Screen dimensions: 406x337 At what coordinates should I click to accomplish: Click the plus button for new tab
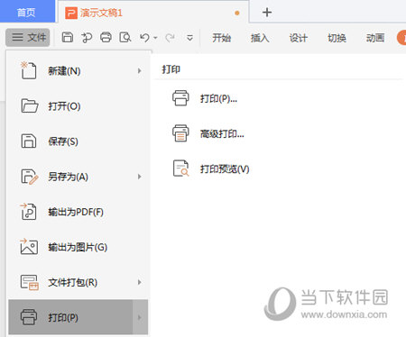point(267,13)
